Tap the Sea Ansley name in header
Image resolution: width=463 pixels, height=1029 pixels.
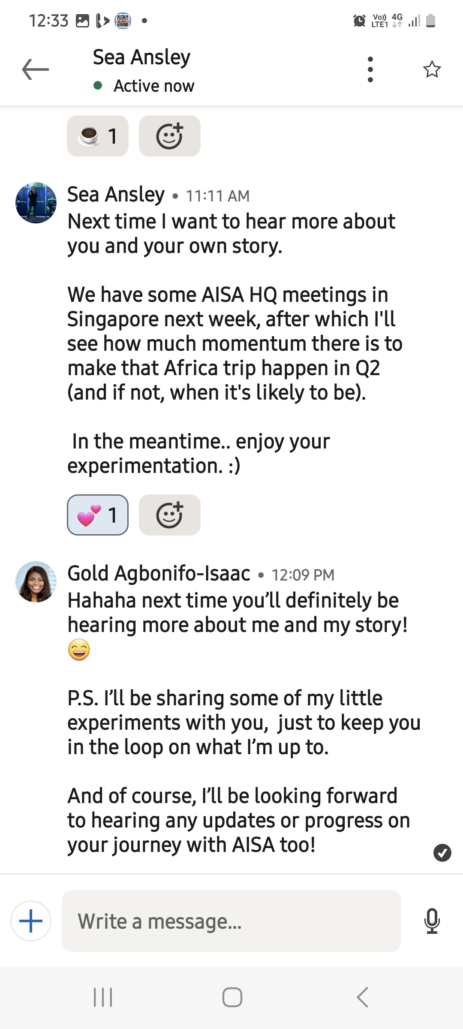point(141,57)
